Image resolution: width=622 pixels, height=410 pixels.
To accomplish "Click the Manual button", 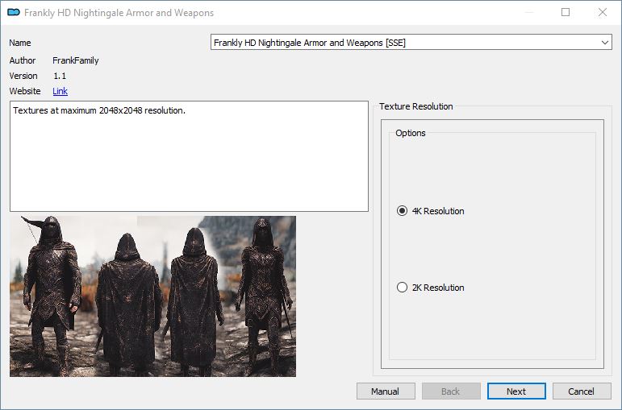I will click(x=386, y=391).
